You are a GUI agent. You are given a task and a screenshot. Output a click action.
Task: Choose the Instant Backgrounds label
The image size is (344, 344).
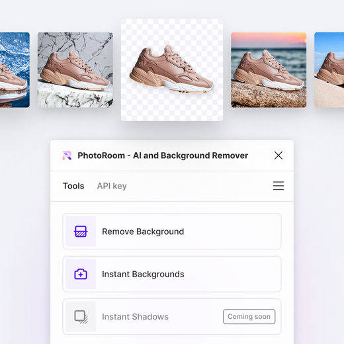[143, 274]
